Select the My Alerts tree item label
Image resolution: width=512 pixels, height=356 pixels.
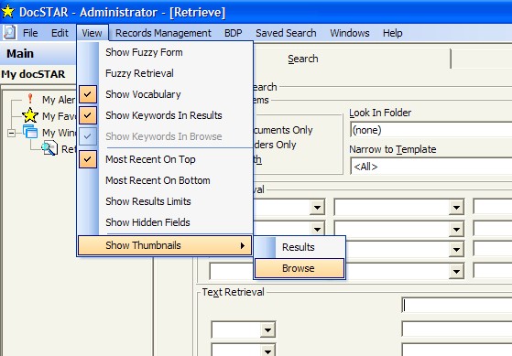[x=59, y=100]
